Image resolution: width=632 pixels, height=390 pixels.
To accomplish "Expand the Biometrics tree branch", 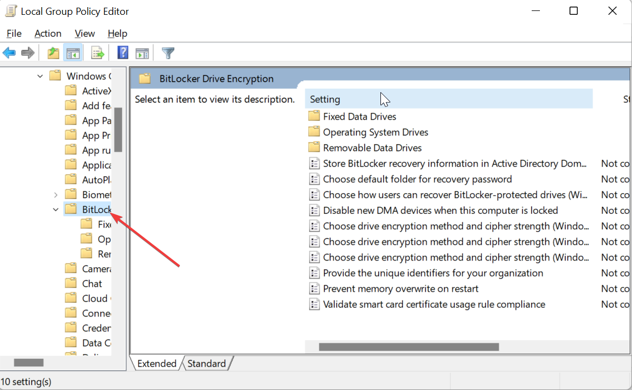I will coord(55,194).
